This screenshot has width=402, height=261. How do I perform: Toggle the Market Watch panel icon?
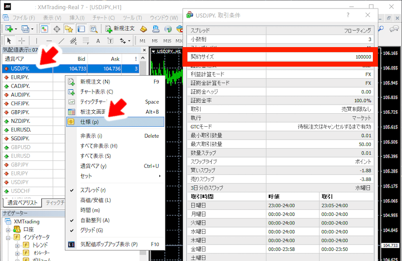[44, 29]
